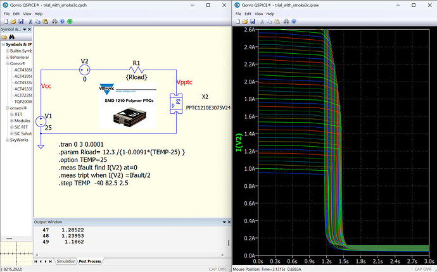Screen dimensions: 437x272
Task: Open folder icon in Symbol panel toolbar
Action: (4, 37)
